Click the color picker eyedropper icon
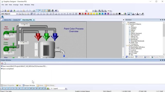This screenshot has height=92, width=165. click(x=143, y=14)
